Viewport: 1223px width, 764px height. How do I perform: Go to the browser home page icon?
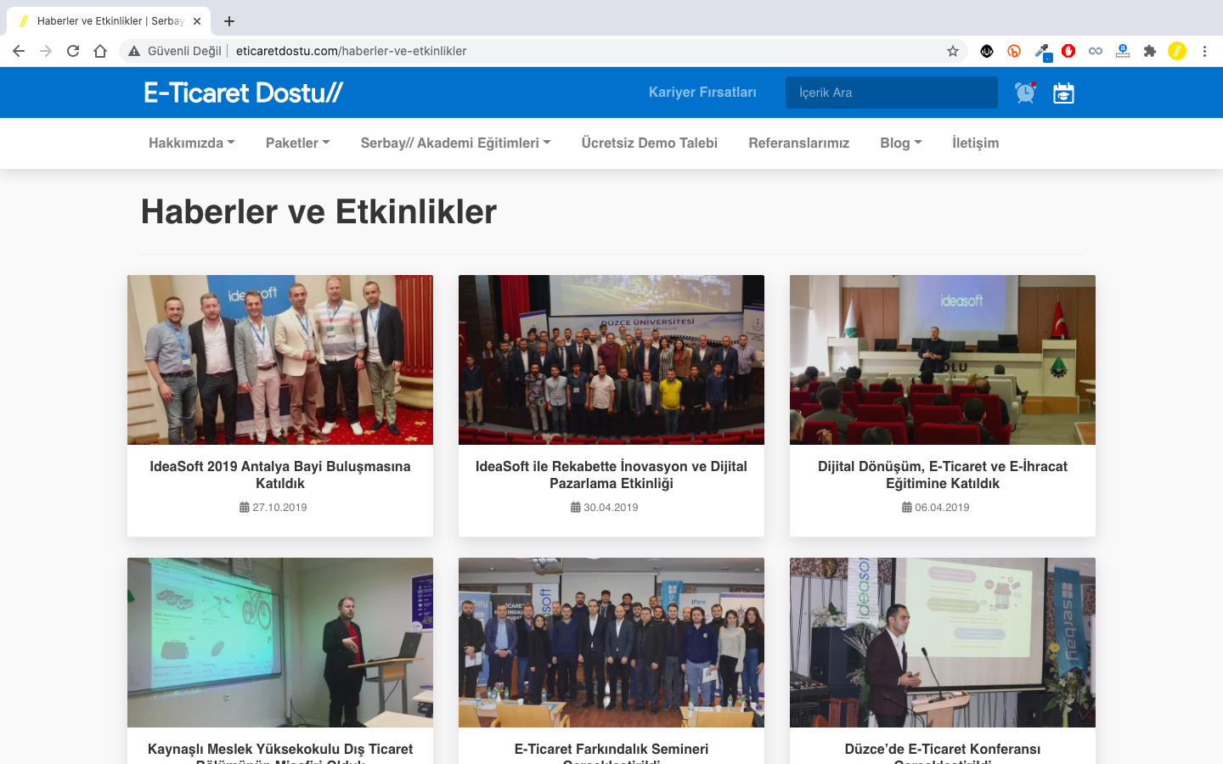tap(100, 51)
